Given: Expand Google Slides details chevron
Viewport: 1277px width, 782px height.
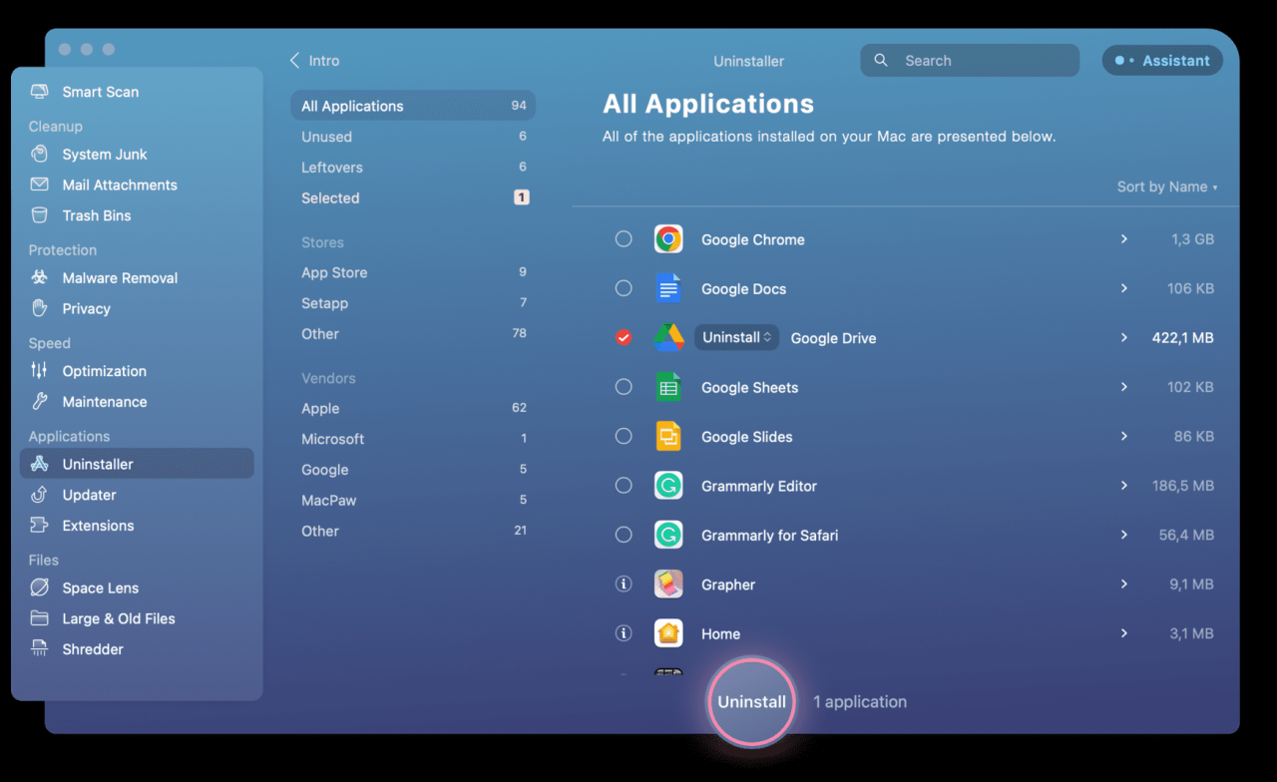Looking at the screenshot, I should [1124, 437].
